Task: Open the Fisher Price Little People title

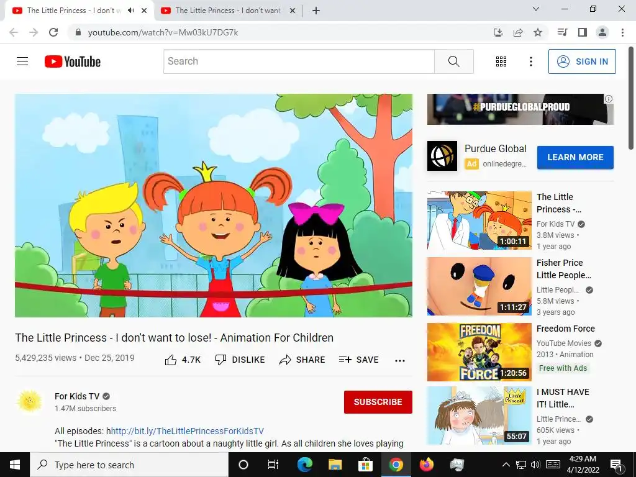Action: pos(564,269)
